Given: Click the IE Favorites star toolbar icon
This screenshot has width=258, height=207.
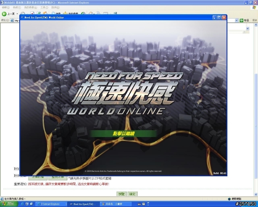Looking at the screenshot, I should click(x=65, y=13).
